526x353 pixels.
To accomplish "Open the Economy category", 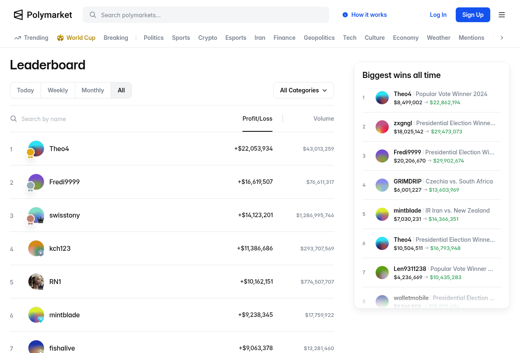I will (406, 38).
